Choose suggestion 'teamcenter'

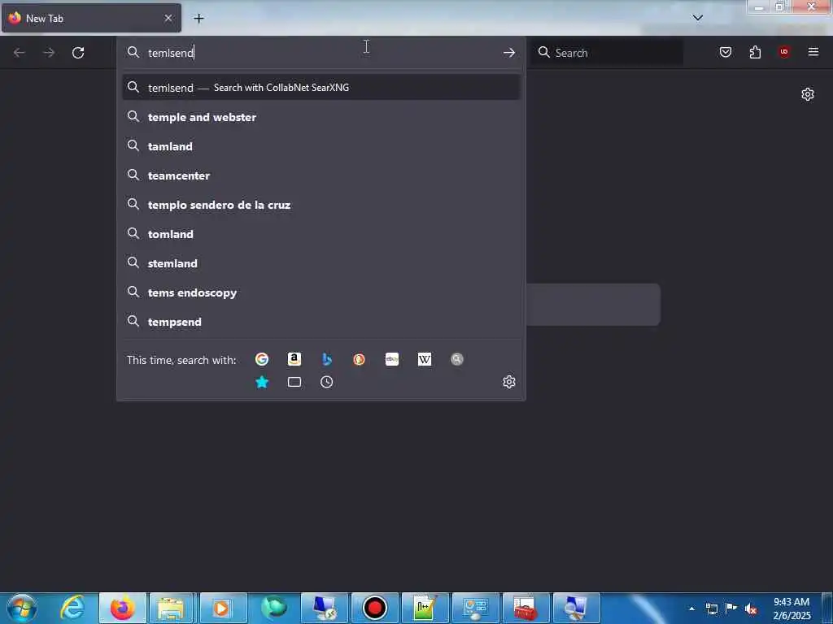coord(321,175)
